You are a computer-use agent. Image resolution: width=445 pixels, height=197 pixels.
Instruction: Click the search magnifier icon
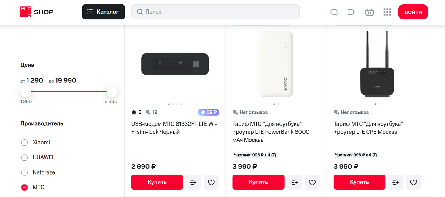(140, 12)
